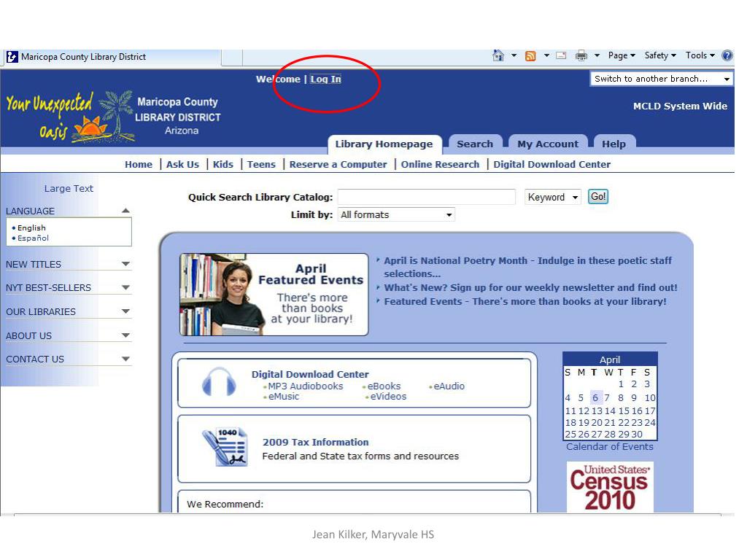The width and height of the screenshot is (747, 560).
Task: Click the eVideos link
Action: (388, 397)
